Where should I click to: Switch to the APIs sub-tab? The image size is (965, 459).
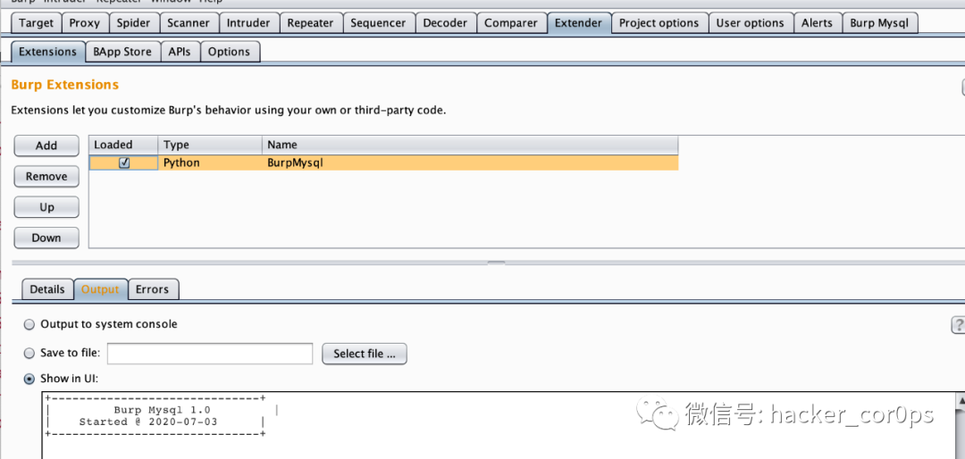[x=180, y=52]
